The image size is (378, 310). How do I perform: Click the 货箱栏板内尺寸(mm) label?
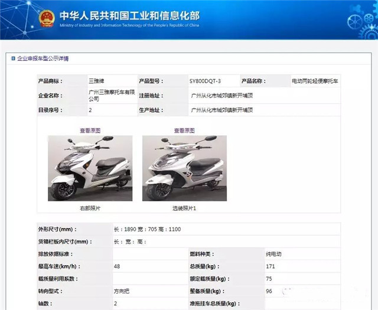[65, 242]
